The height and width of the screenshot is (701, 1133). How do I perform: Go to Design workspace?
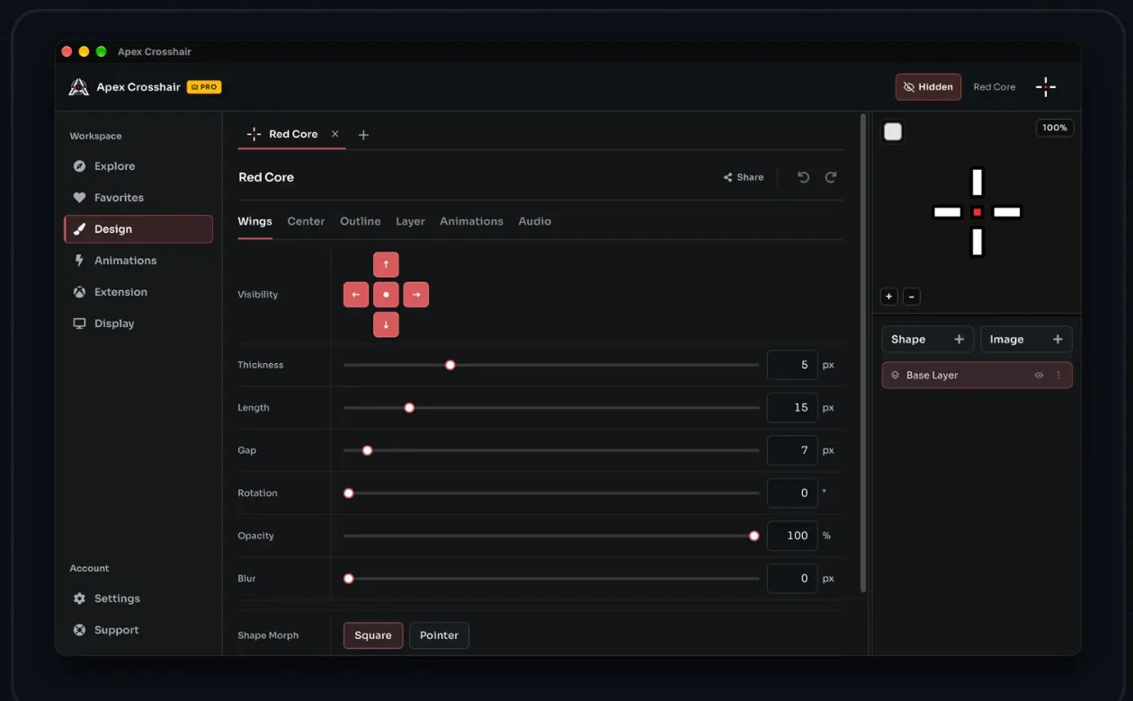coord(138,229)
